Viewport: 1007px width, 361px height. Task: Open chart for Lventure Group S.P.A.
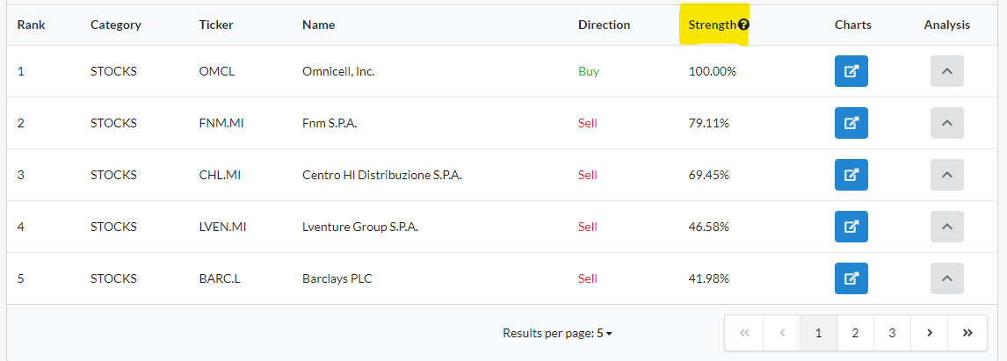pyautogui.click(x=851, y=227)
